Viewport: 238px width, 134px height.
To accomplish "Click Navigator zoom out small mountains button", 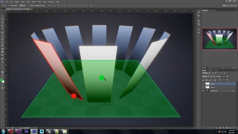I will pyautogui.click(x=210, y=68).
